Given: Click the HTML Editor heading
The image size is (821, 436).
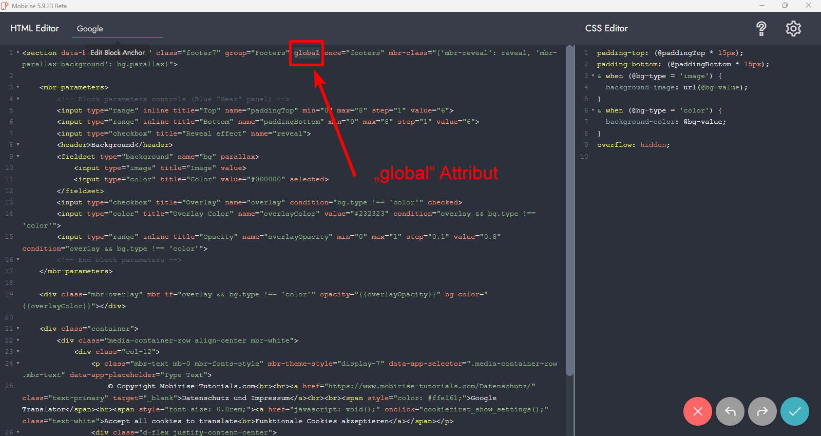Looking at the screenshot, I should pyautogui.click(x=34, y=28).
